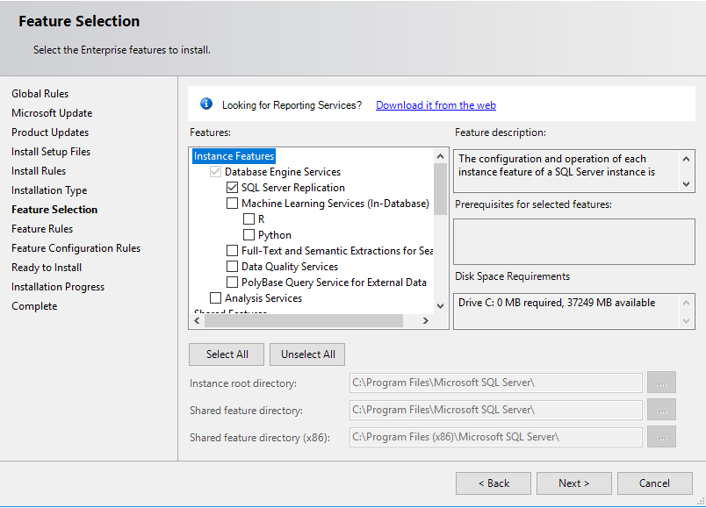The height and width of the screenshot is (508, 706).
Task: Click the PolyBase Query Service label
Action: pos(334,283)
